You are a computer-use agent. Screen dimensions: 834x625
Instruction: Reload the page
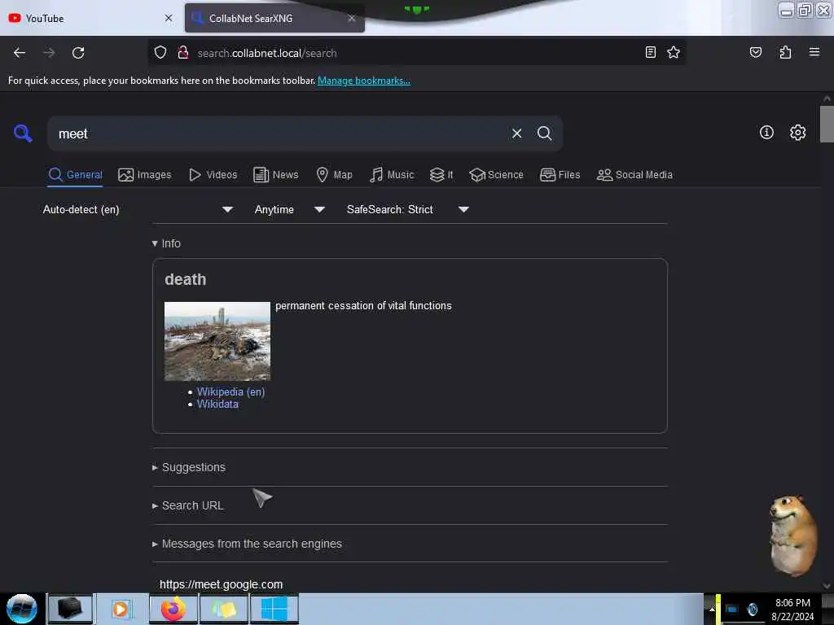[78, 53]
